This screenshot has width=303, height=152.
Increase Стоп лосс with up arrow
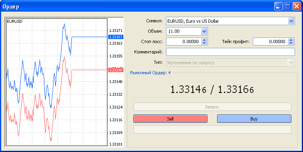(204, 40)
